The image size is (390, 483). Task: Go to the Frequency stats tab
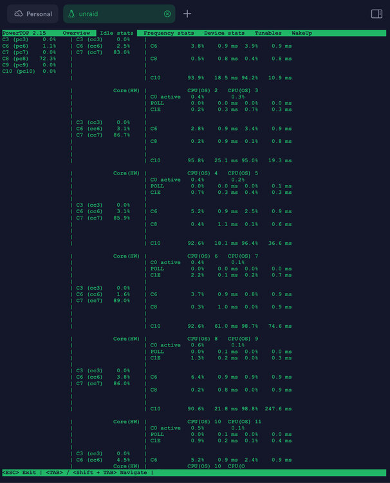click(169, 33)
